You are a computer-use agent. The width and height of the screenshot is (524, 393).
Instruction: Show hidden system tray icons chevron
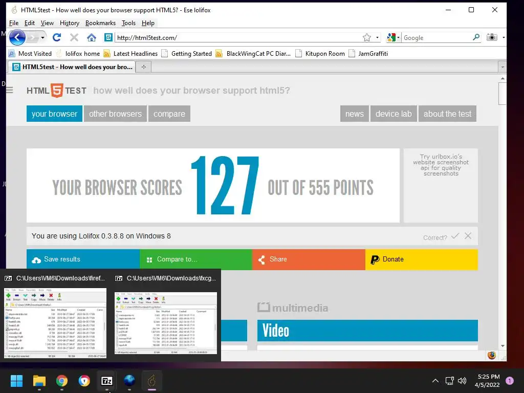coord(435,381)
